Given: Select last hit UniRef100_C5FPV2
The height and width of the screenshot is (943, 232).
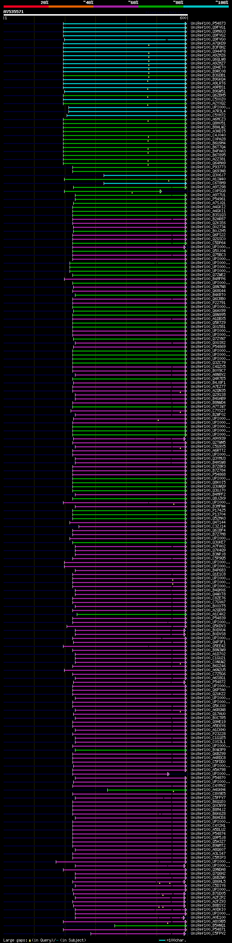Looking at the screenshot, I should point(208,934).
